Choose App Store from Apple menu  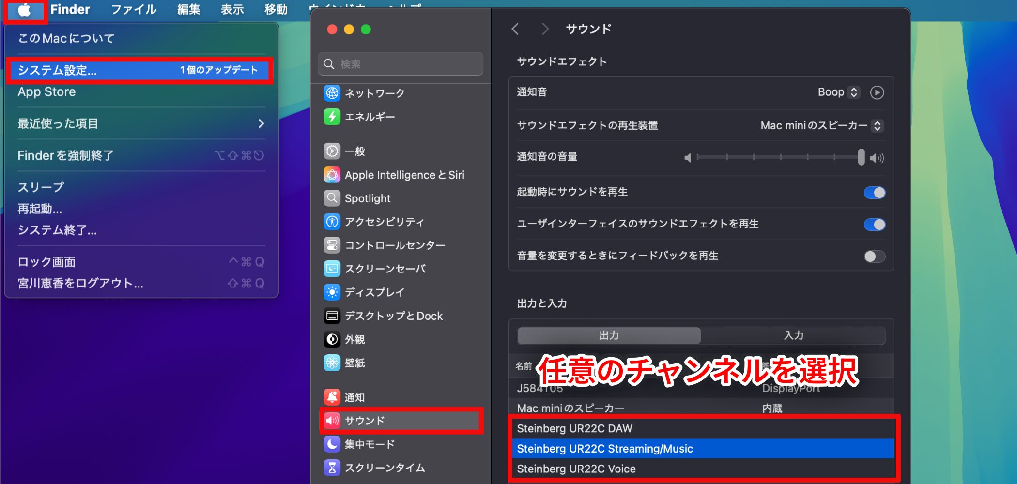click(141, 92)
